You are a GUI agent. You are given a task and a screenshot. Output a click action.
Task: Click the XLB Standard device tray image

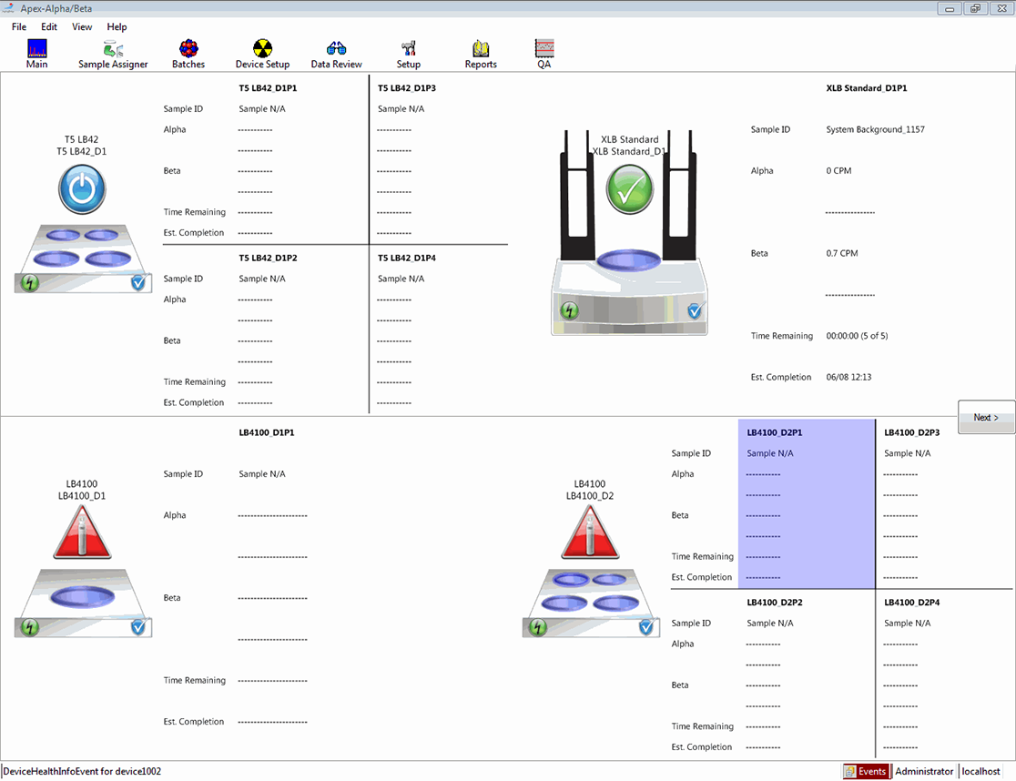(x=629, y=289)
